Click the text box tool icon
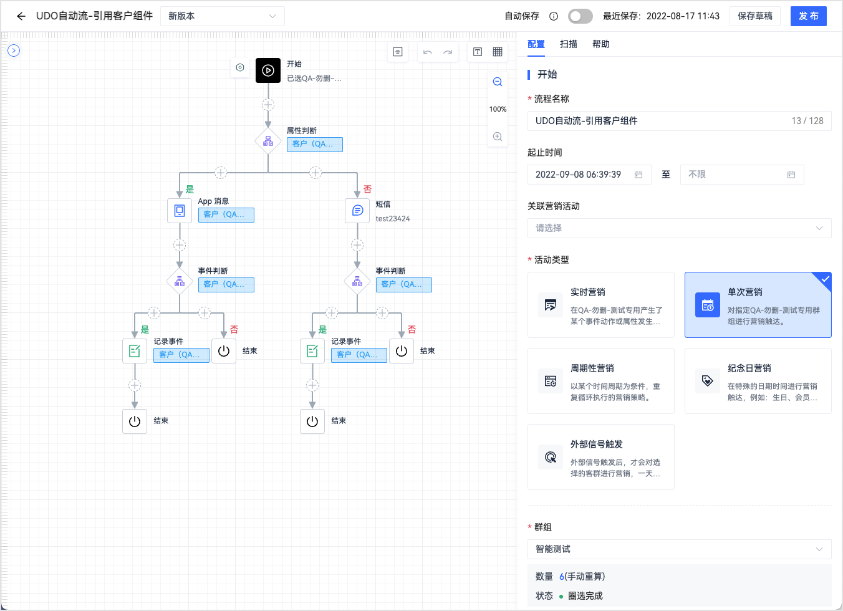Viewport: 843px width, 611px height. 478,52
